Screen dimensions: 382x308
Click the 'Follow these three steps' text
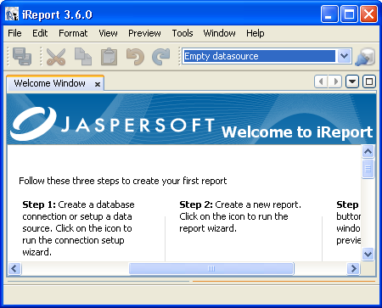(123, 181)
